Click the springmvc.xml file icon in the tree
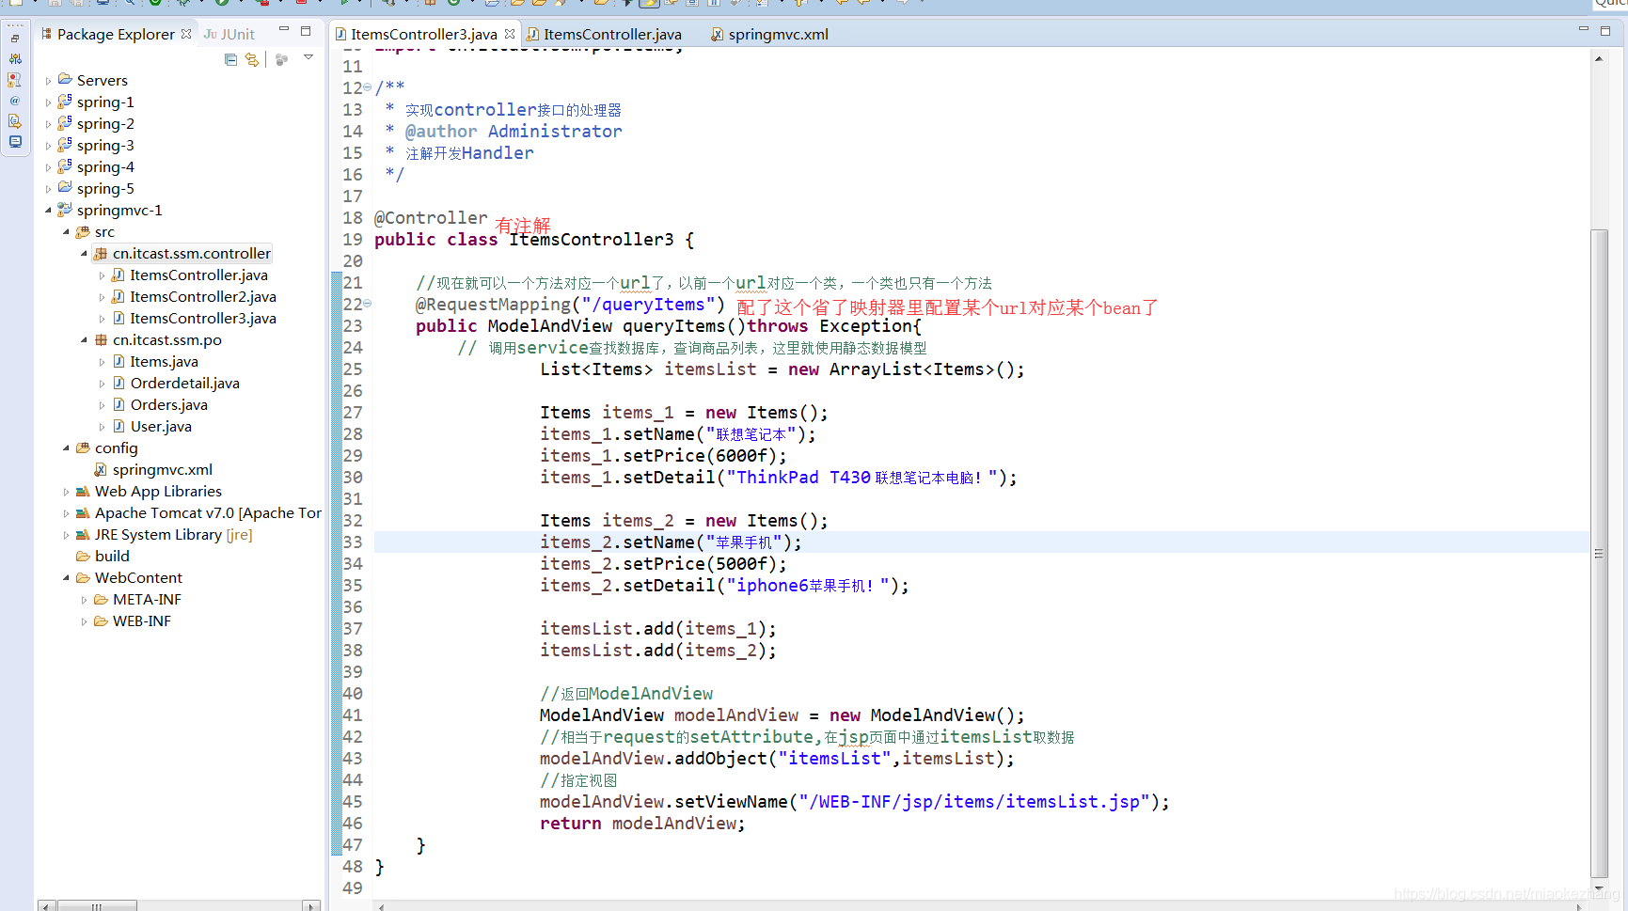 point(101,470)
